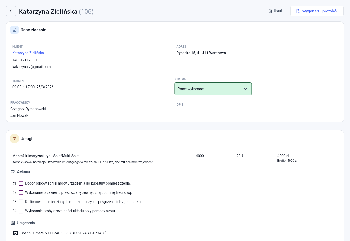Click the status dropdown chevron arrow

(245, 89)
